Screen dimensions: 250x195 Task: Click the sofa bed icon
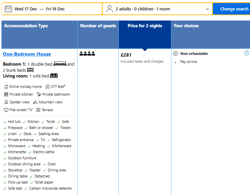54,76
